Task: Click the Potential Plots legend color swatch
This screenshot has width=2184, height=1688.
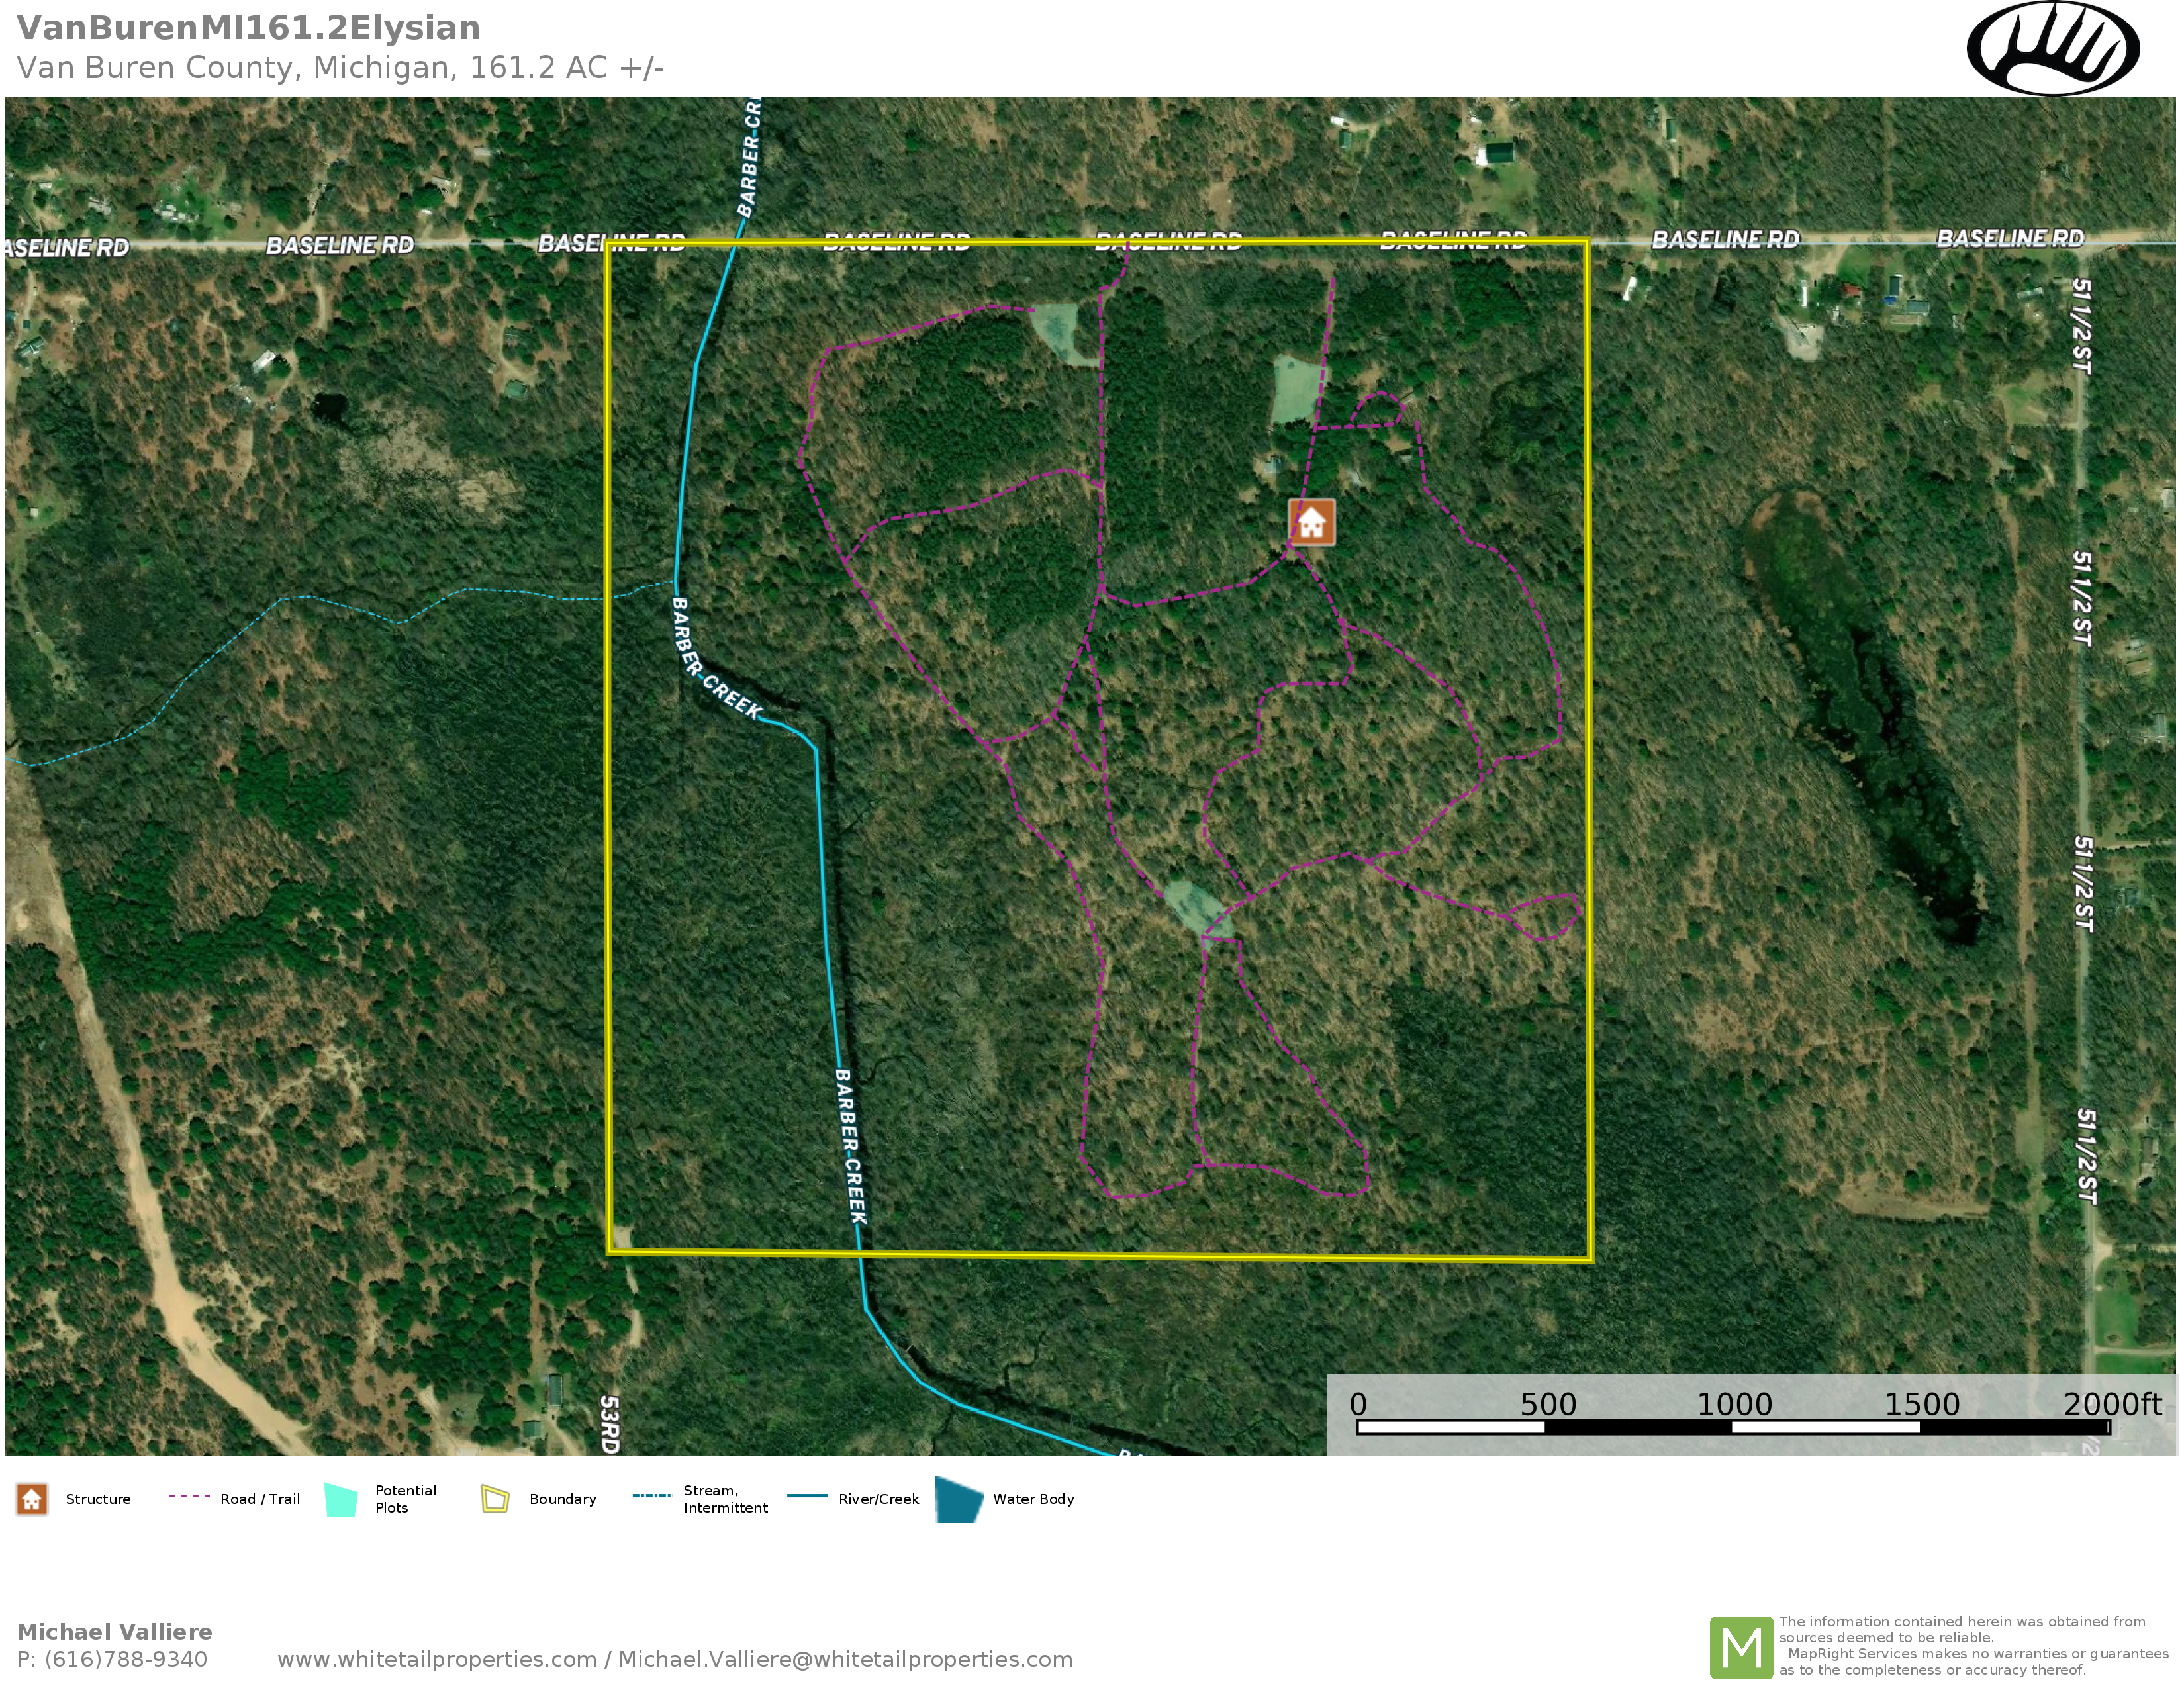Action: (341, 1500)
